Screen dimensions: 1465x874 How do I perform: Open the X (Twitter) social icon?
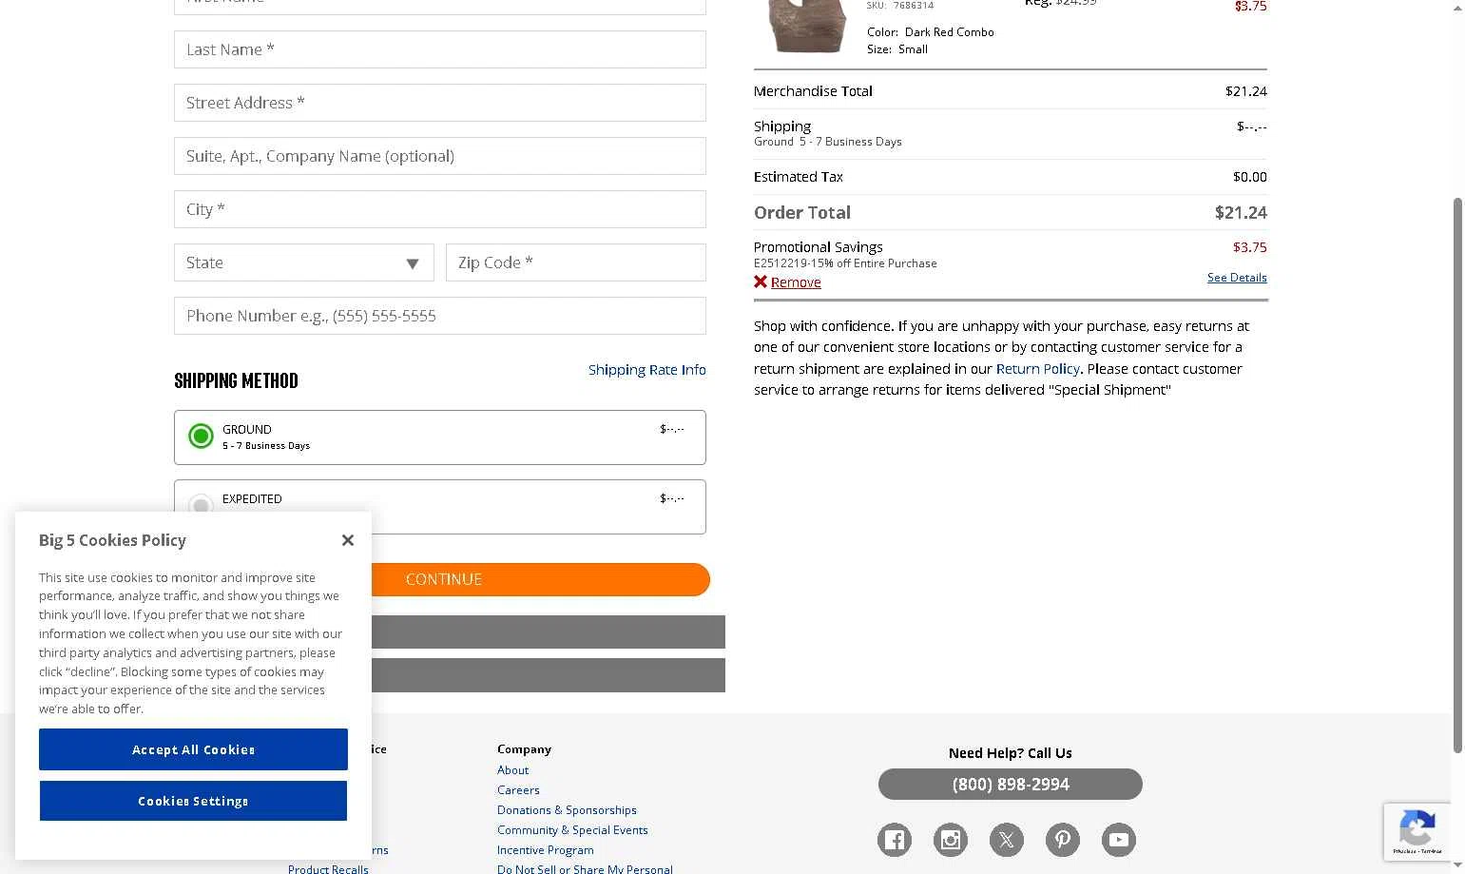click(x=1006, y=840)
